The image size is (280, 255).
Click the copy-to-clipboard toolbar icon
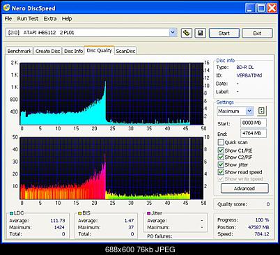[x=186, y=33]
